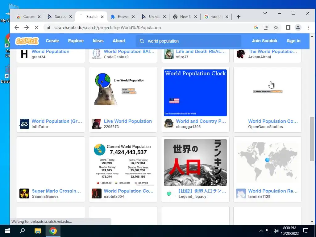The image size is (316, 237).
Task: Open Life and Death REAL... project link
Action: 201,52
